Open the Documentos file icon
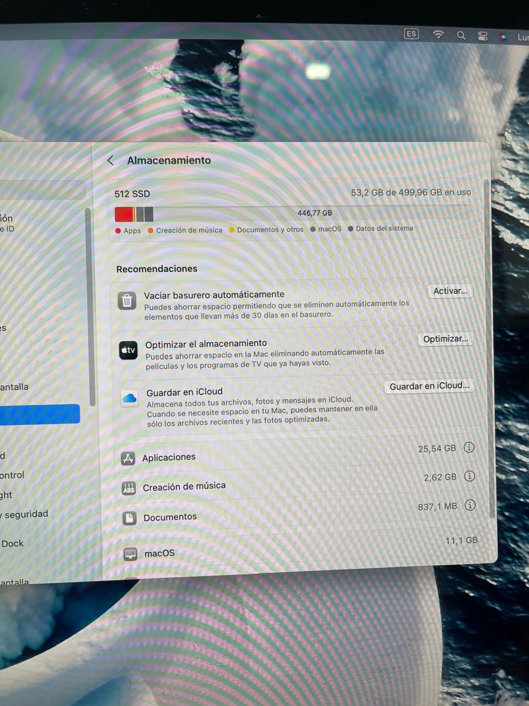 pos(130,518)
